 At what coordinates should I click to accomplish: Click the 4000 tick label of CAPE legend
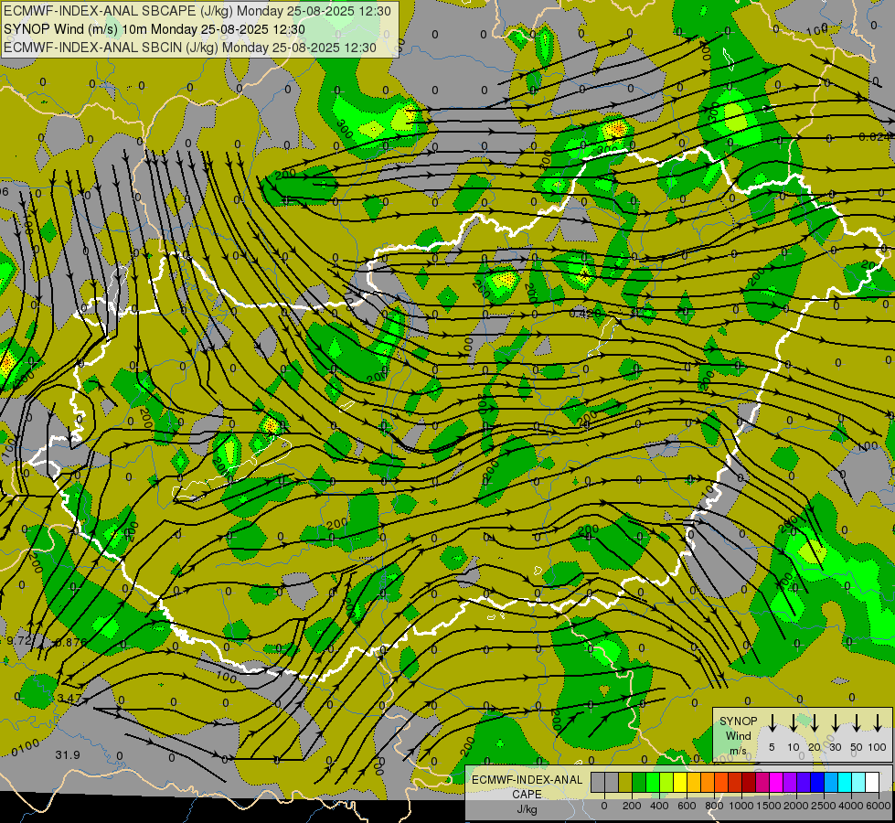[x=851, y=806]
